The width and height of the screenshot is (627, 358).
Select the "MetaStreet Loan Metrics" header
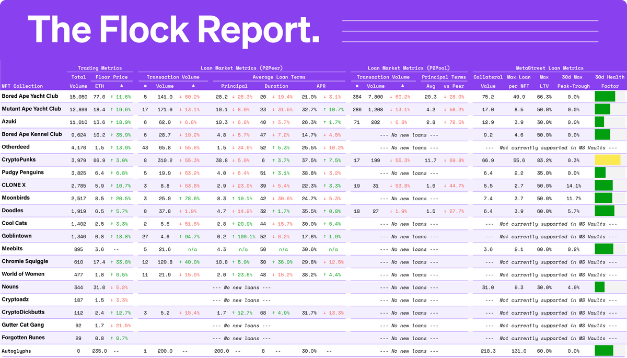click(550, 68)
